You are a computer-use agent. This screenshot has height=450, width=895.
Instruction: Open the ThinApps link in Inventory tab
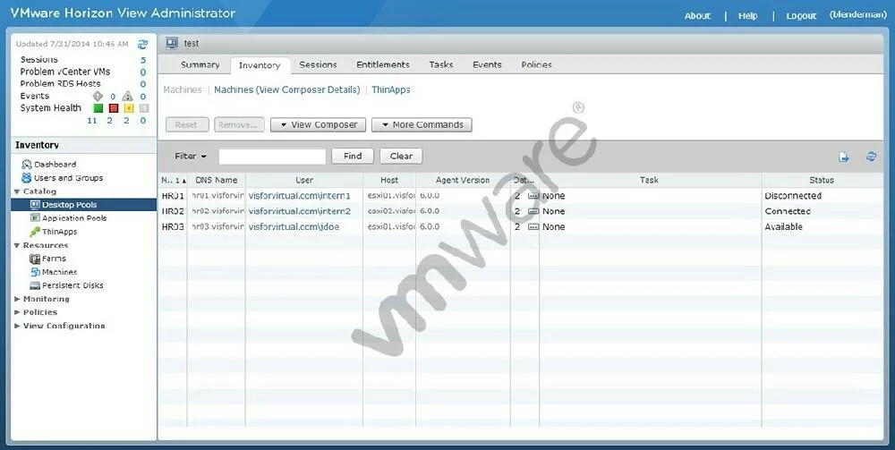point(391,90)
